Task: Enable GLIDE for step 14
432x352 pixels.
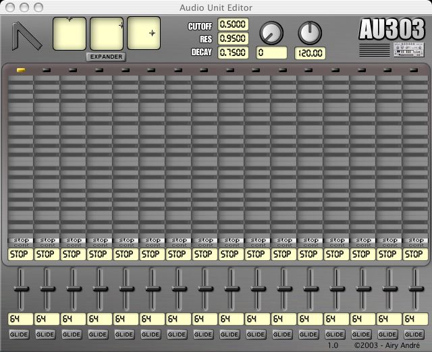Action: tap(361, 334)
